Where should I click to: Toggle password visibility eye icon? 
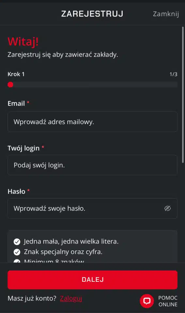(x=167, y=208)
